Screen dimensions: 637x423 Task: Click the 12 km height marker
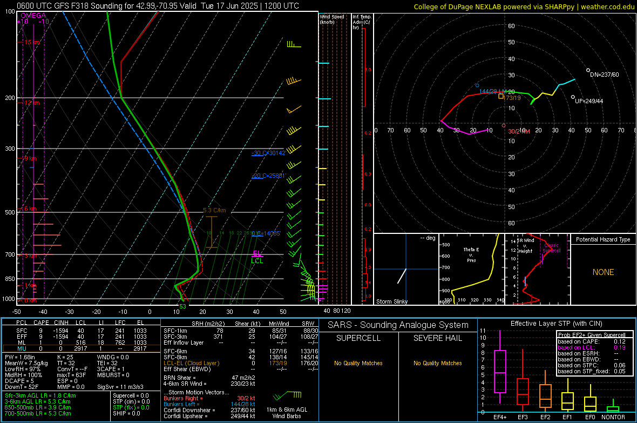click(x=32, y=103)
